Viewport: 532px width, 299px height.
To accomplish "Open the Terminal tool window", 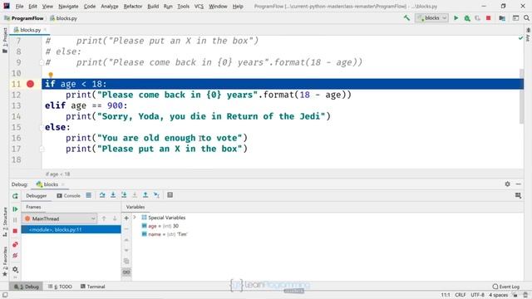I will point(92,287).
